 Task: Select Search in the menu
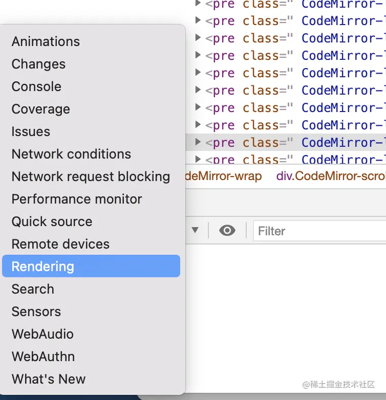[33, 289]
